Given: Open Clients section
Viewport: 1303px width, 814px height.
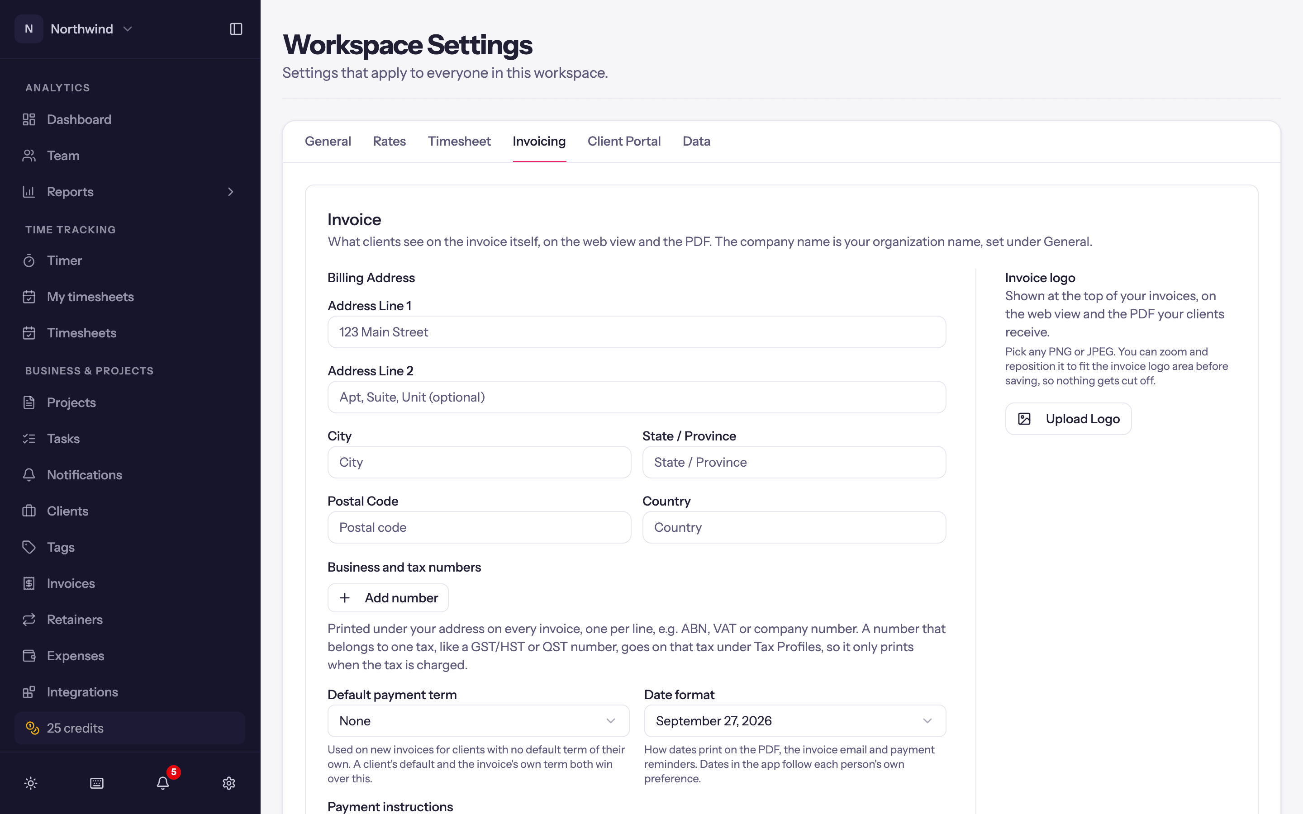Looking at the screenshot, I should click(x=130, y=511).
